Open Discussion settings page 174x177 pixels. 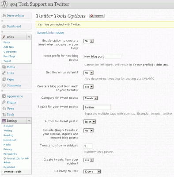pos(10,140)
